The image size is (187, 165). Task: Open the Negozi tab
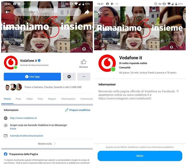coord(52,99)
